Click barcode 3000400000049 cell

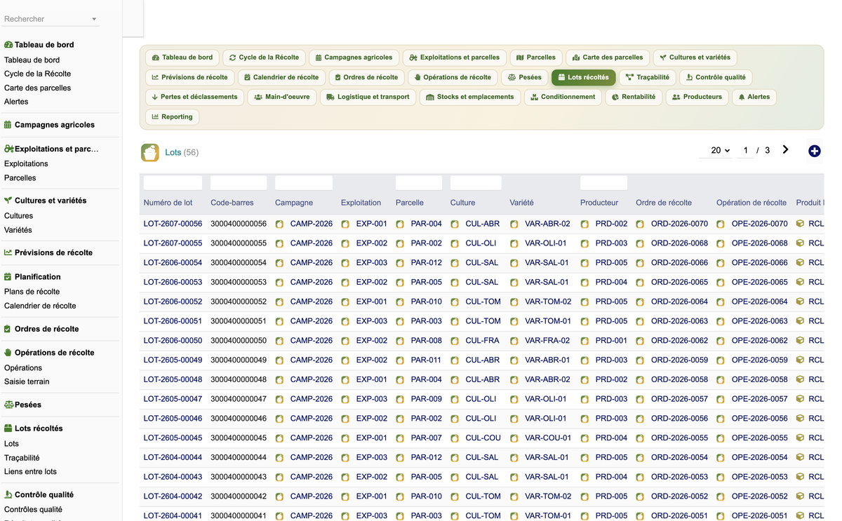point(239,360)
